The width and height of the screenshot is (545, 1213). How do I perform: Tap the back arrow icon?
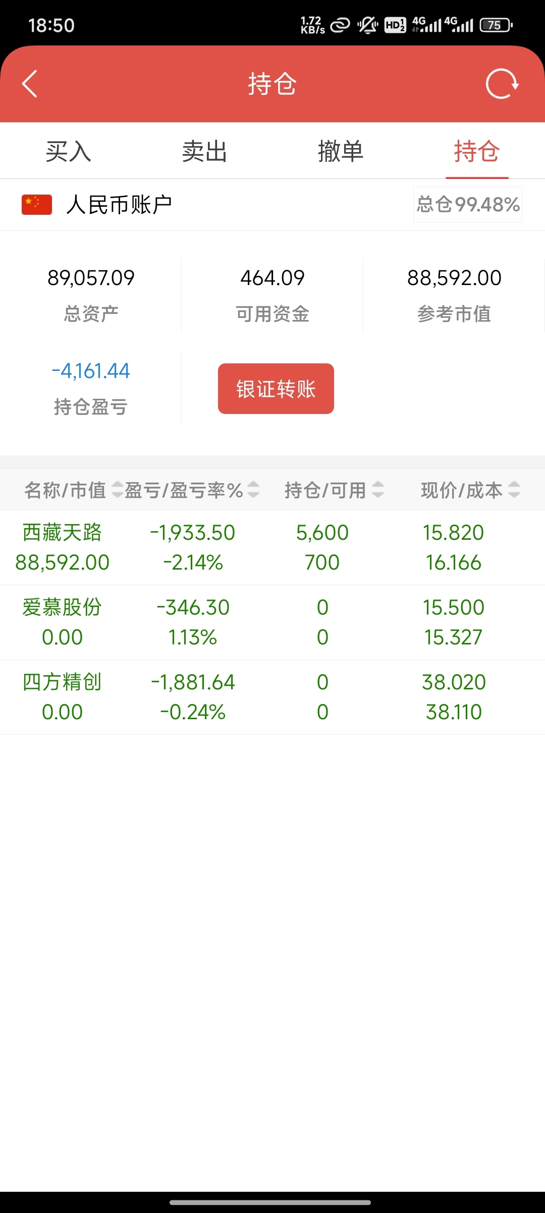pos(30,84)
